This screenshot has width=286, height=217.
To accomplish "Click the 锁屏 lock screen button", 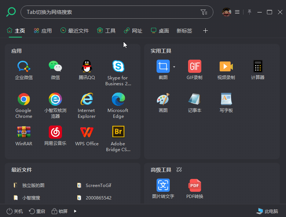I will coord(59,211).
